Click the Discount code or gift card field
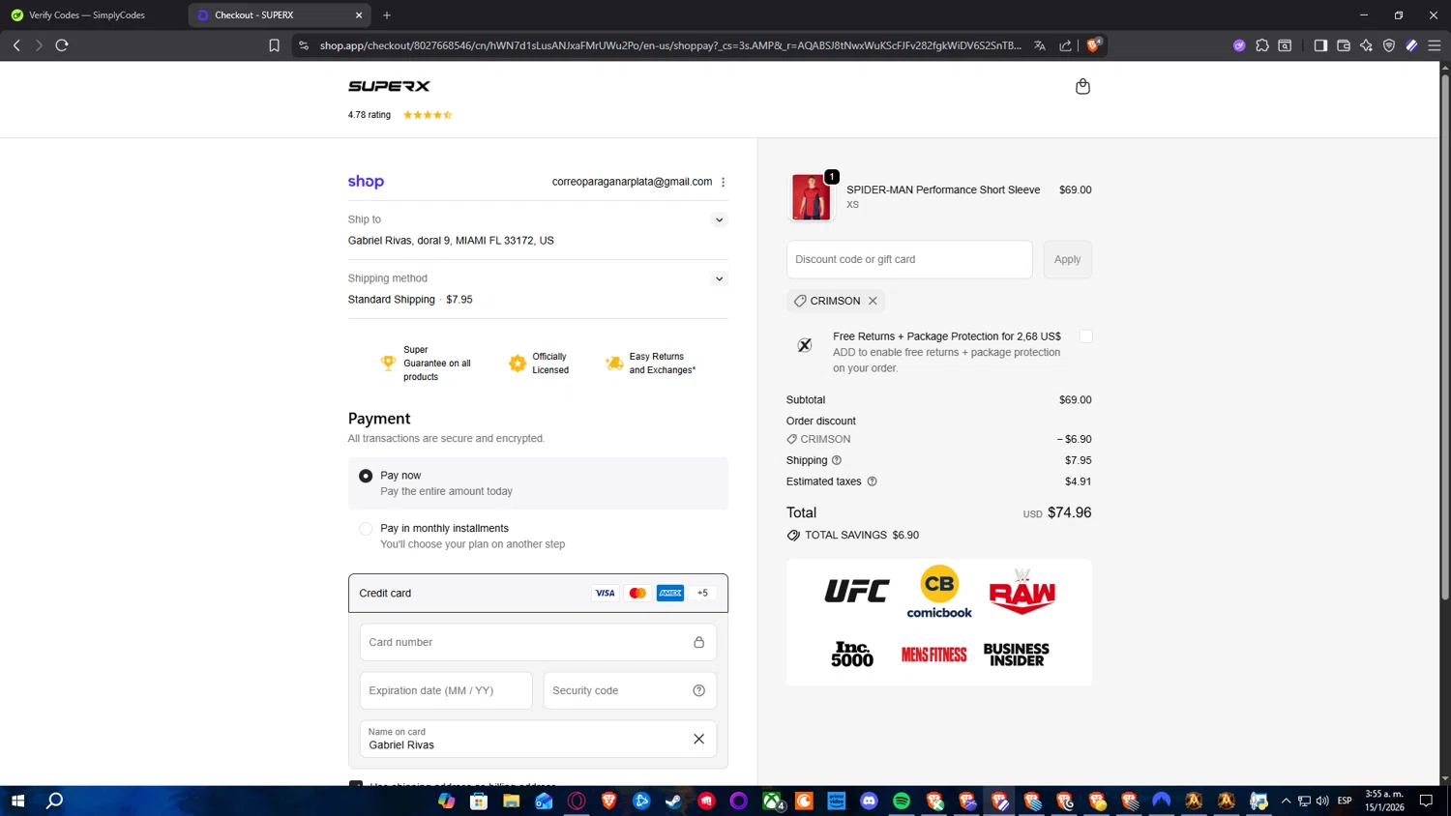1451x816 pixels. [909, 259]
